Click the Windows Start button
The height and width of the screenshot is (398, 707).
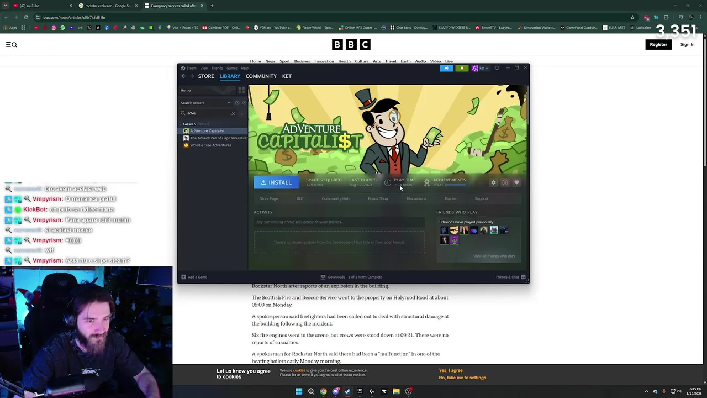pyautogui.click(x=299, y=391)
